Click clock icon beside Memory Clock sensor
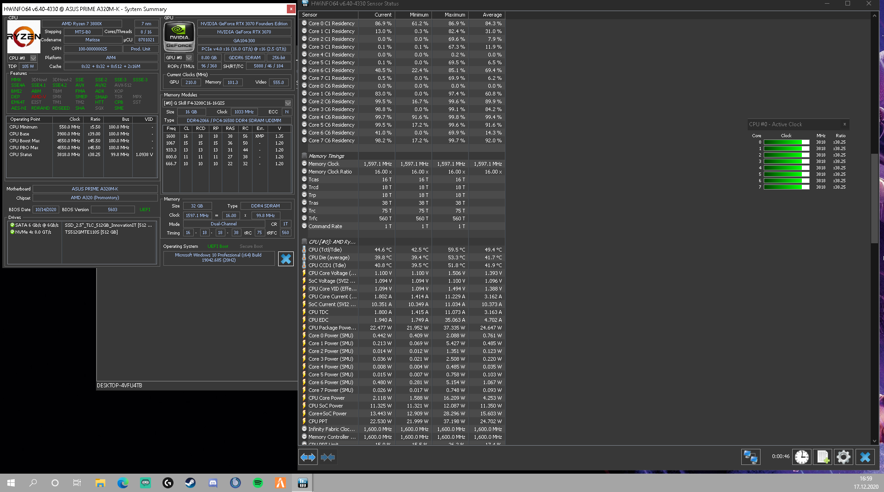Viewport: 884px width, 492px height. [304, 164]
